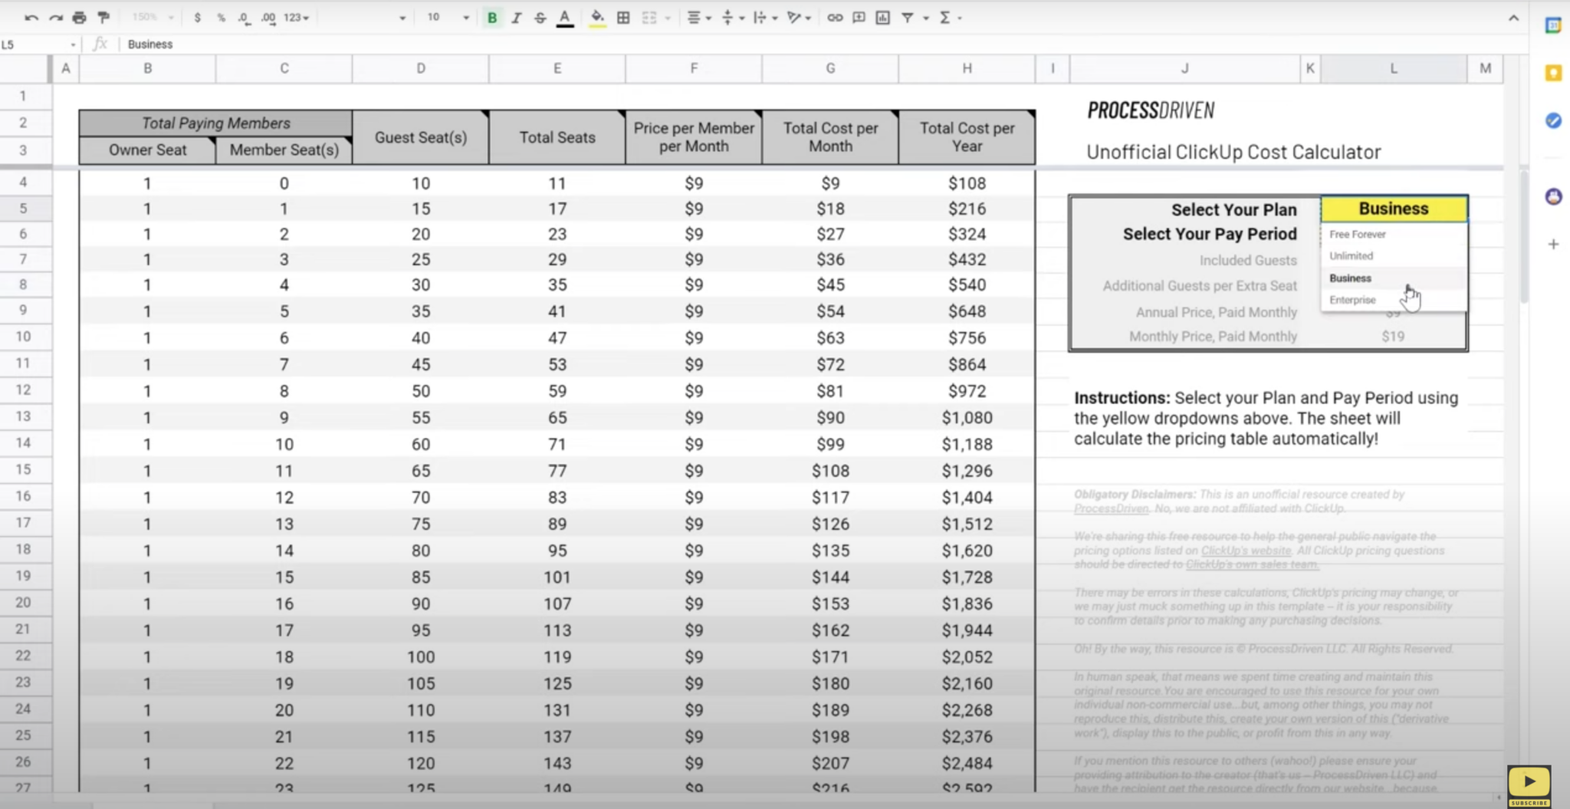Toggle Bold formatting
This screenshot has height=809, width=1570.
pos(492,18)
